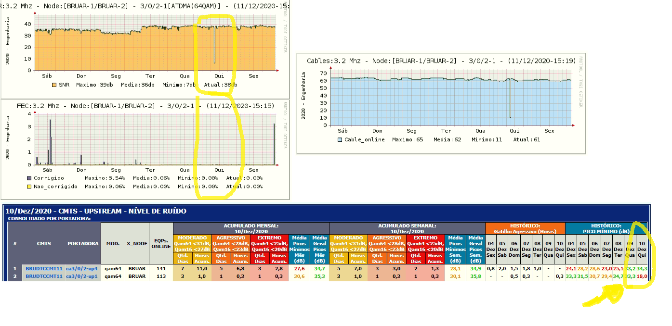Click the '34,3' minimum peak cell
The image size is (672, 326).
[641, 269]
